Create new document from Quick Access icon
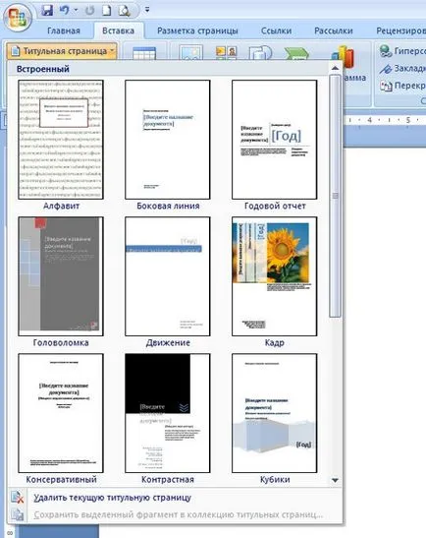Viewport: 426px width, 538px height. (x=107, y=10)
